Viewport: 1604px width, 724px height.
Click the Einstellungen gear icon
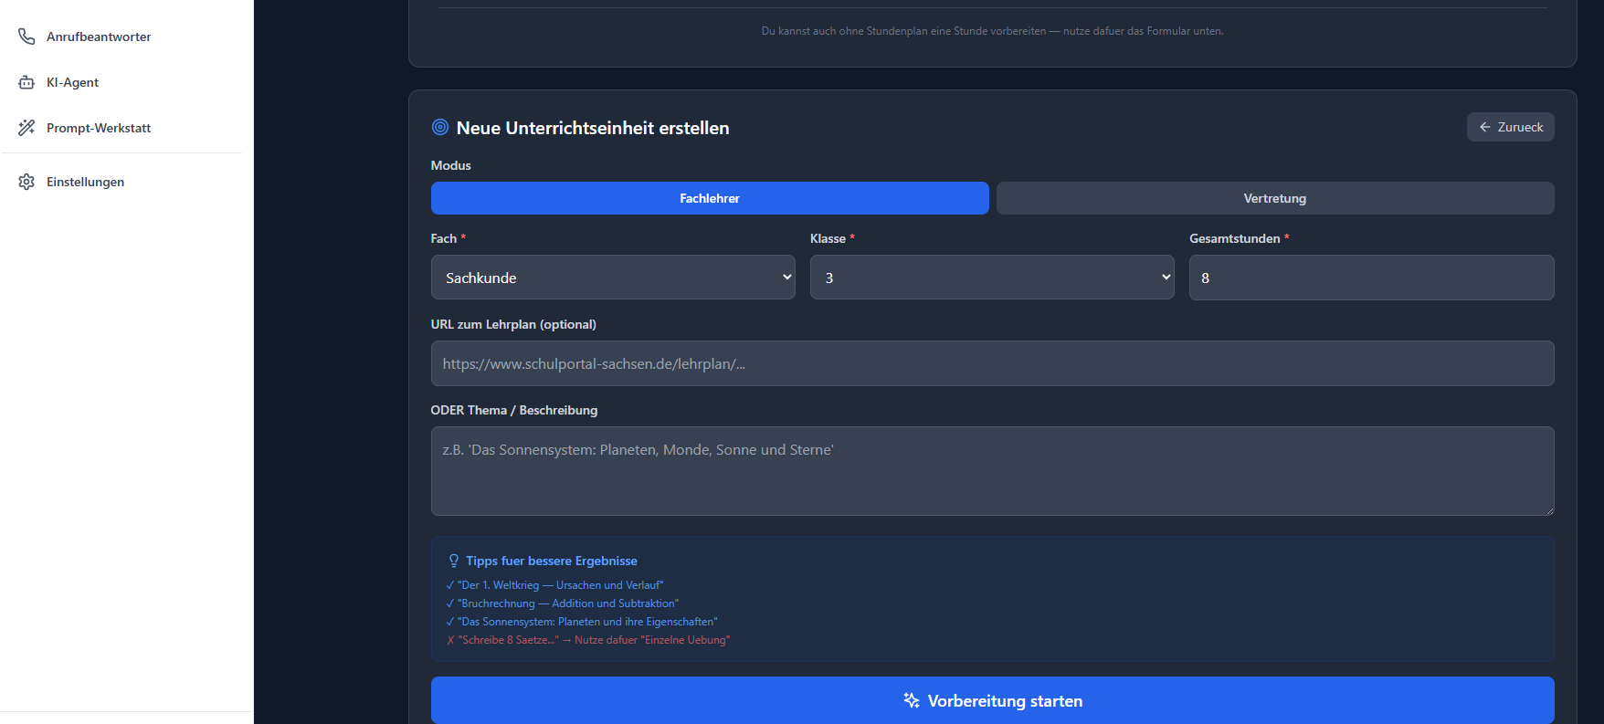pos(26,182)
